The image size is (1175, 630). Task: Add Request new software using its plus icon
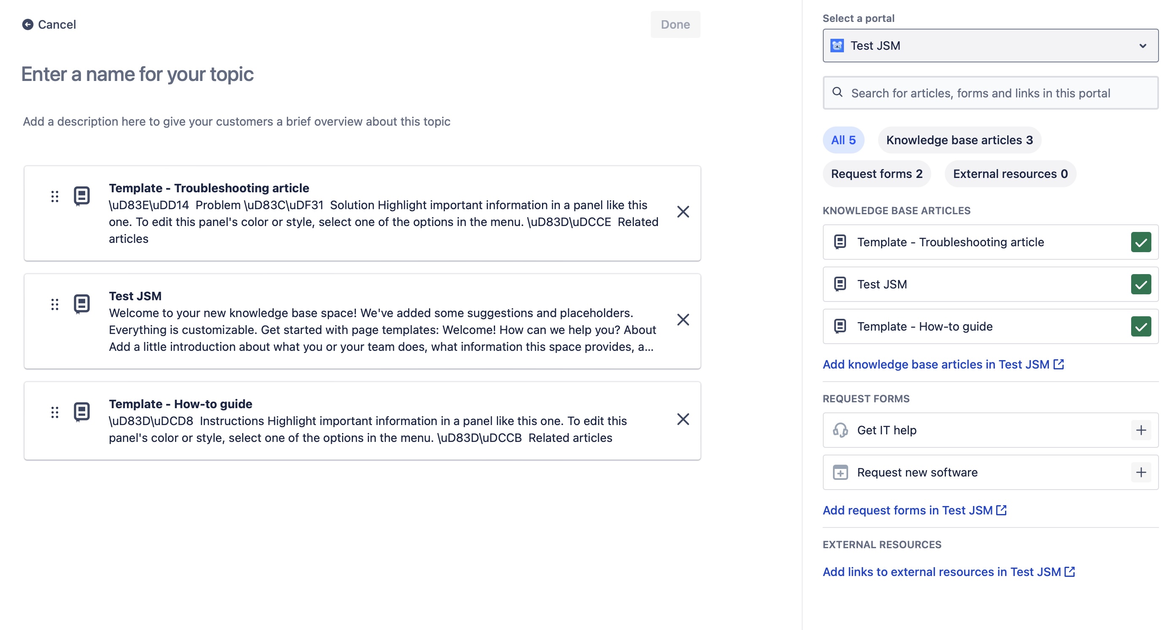pyautogui.click(x=1141, y=472)
